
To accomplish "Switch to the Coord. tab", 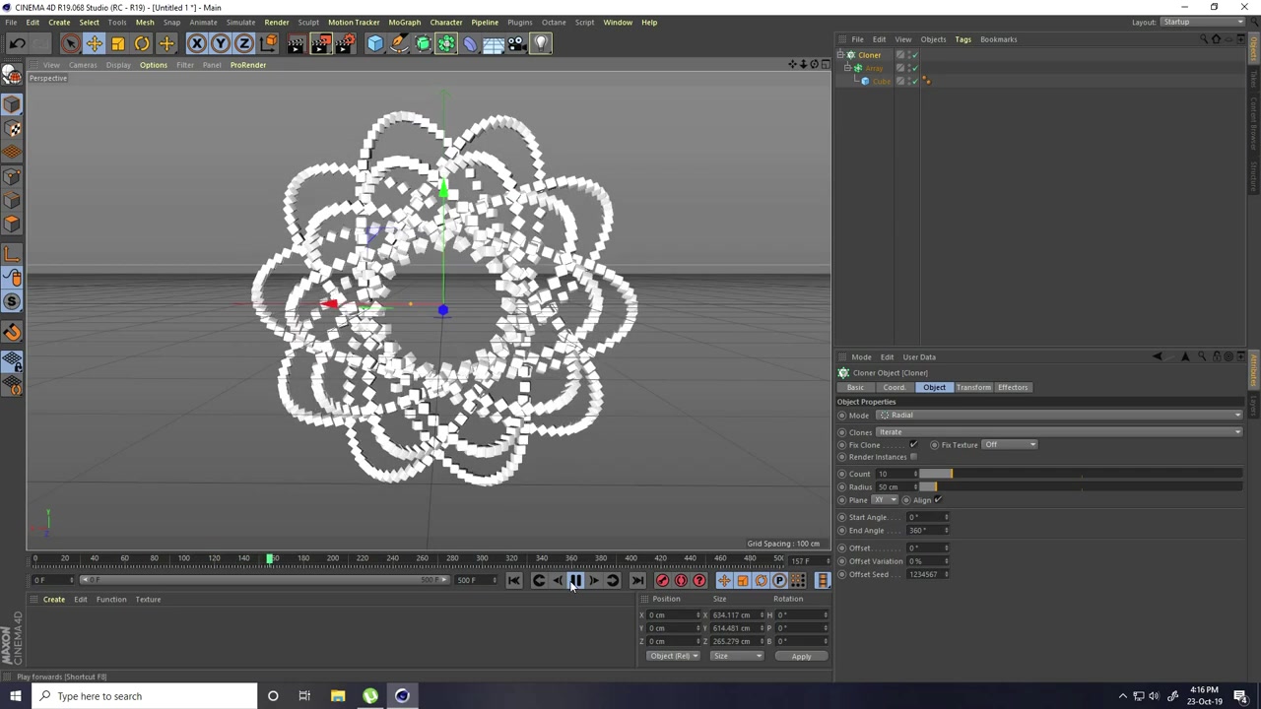I will pos(894,387).
